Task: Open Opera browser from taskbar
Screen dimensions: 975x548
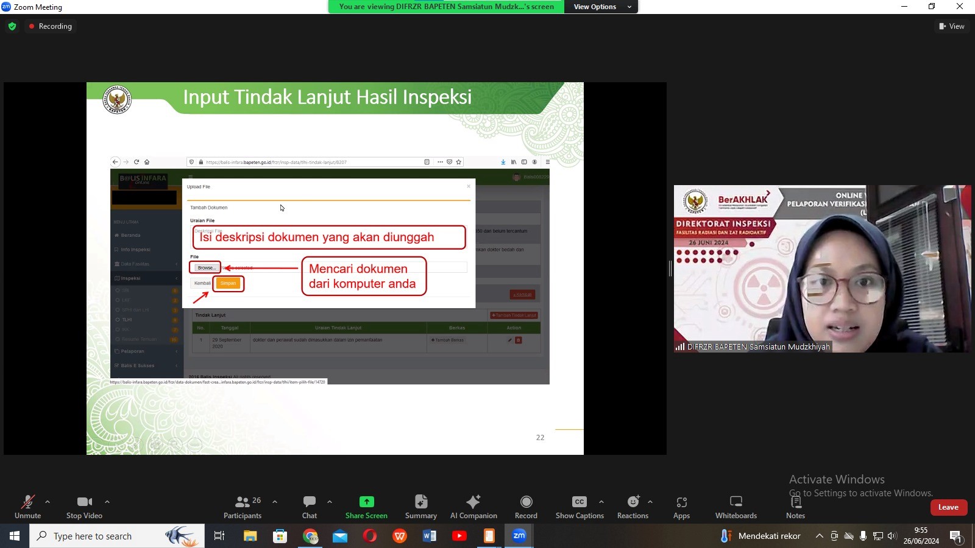Action: (x=370, y=536)
